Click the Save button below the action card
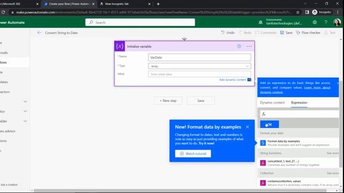 click(x=200, y=101)
